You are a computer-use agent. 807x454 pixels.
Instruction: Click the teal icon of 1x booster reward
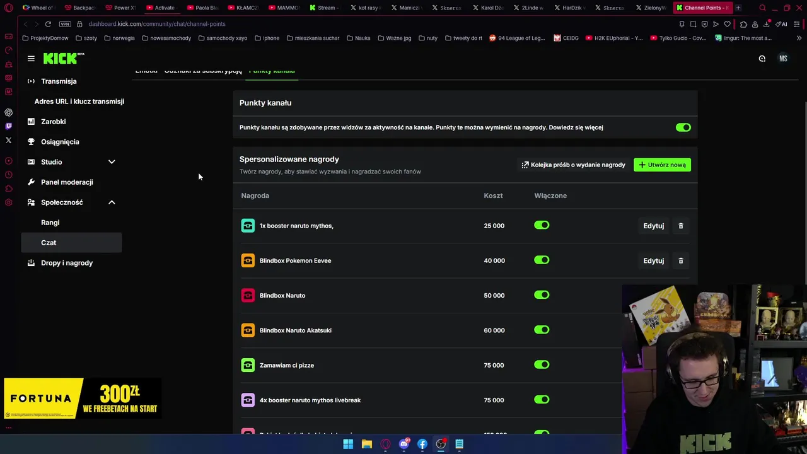coord(248,226)
